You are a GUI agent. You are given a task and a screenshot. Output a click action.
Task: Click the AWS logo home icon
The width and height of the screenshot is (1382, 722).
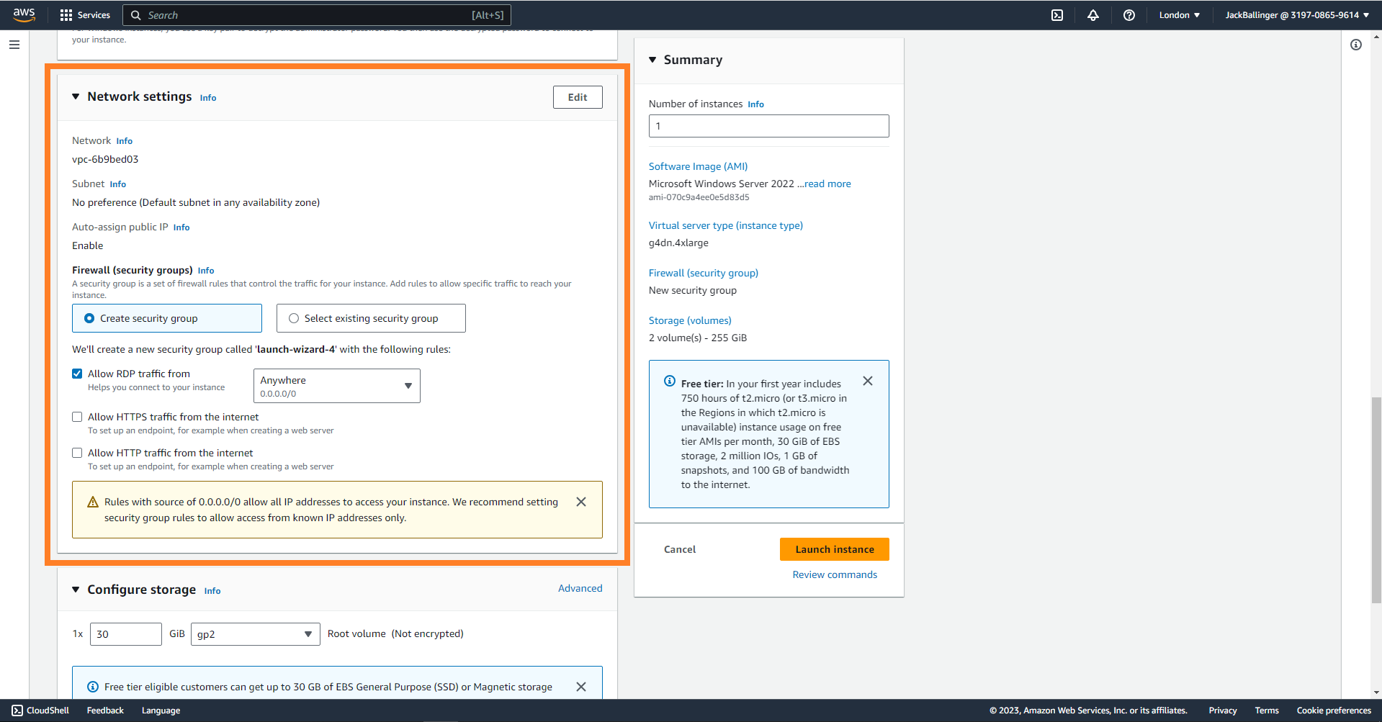(24, 15)
